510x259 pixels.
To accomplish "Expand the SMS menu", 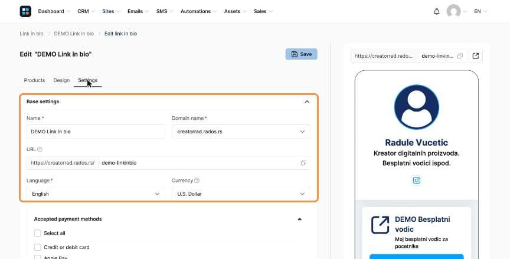I will point(165,11).
